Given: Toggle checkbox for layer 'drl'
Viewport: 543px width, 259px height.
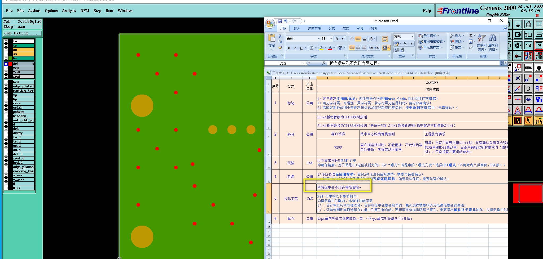Looking at the screenshot, I should pos(6,64).
